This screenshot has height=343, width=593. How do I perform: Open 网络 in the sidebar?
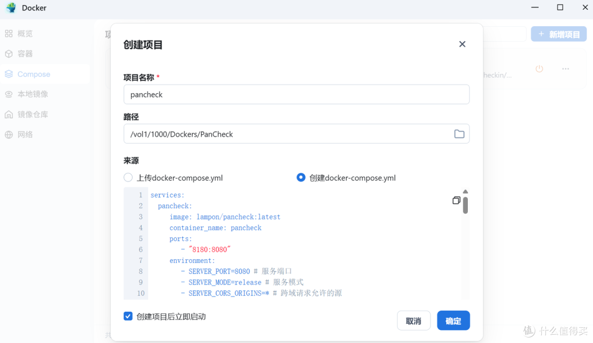pos(45,135)
